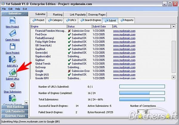The height and width of the screenshot is (125, 179).
Task: Click the sidebar scroll-down chevron button
Action: (26, 103)
